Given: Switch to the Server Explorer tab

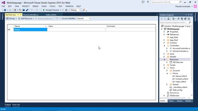Looking at the screenshot, I should point(180,101).
